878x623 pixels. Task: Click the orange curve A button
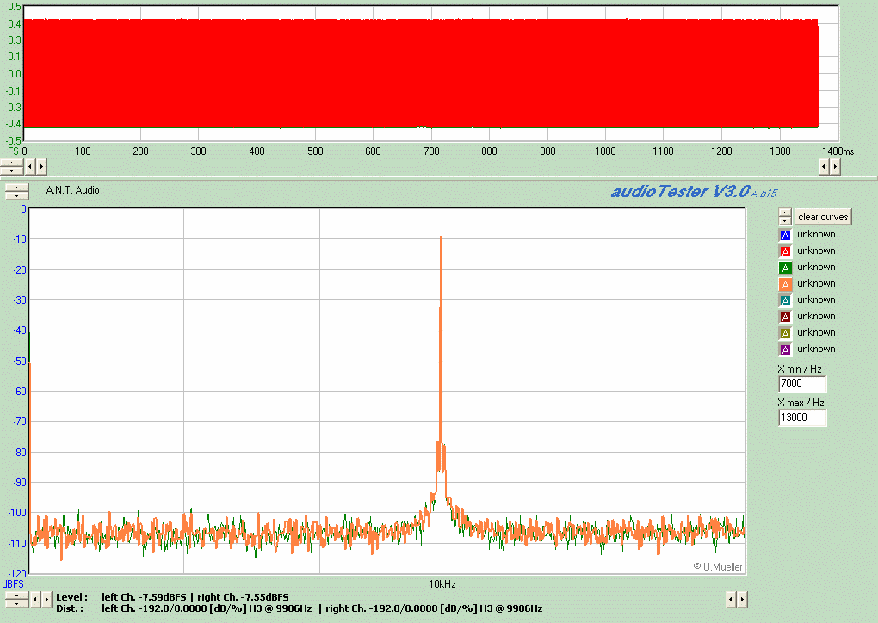click(784, 284)
